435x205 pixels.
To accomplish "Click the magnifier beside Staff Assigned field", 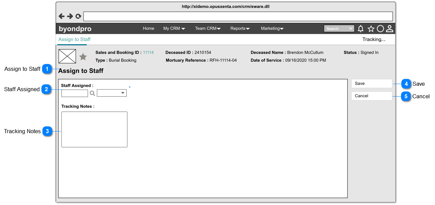I will [x=92, y=93].
